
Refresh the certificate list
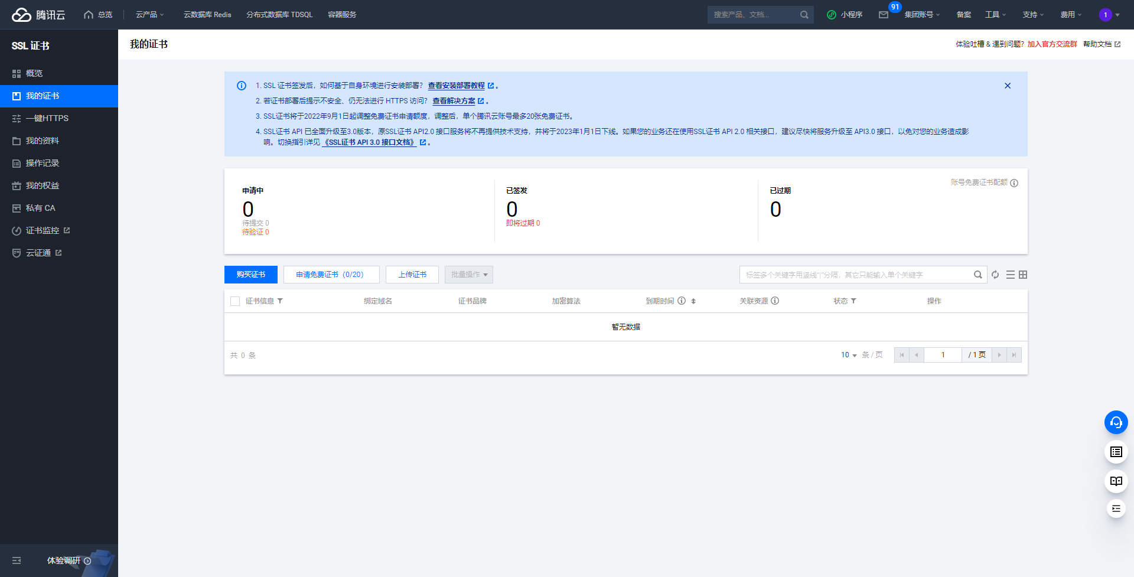tap(995, 275)
